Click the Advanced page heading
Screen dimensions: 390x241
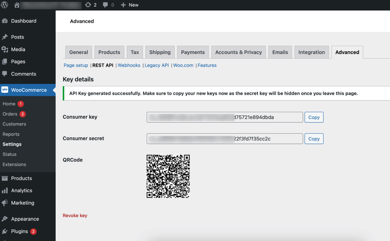click(82, 21)
